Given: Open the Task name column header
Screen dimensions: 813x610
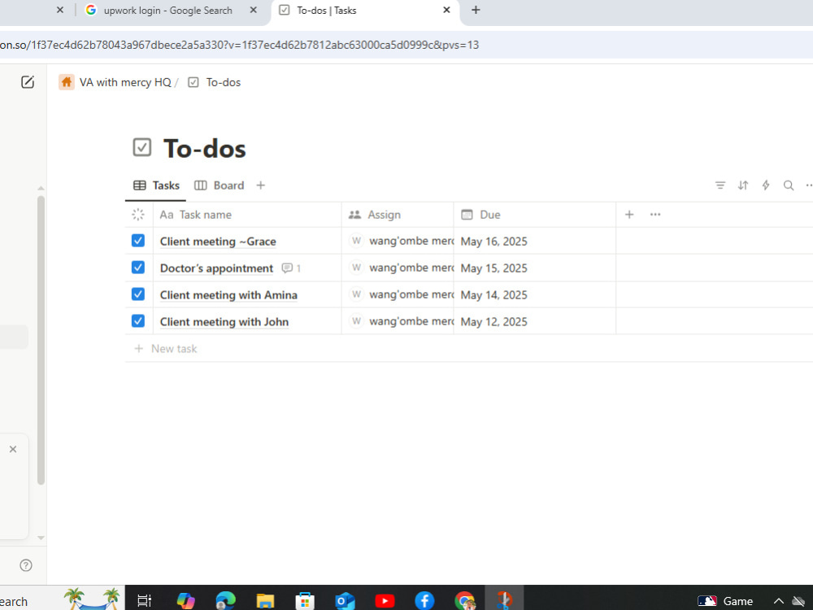Looking at the screenshot, I should tap(247, 215).
